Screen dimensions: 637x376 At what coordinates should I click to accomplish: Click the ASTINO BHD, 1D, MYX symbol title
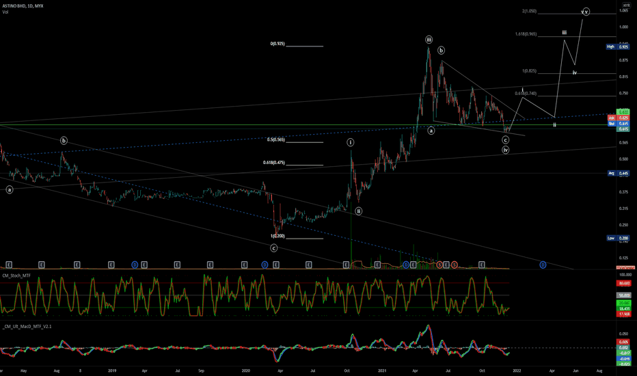click(x=23, y=6)
